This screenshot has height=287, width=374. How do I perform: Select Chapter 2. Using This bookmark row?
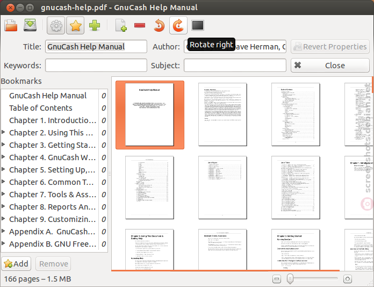click(x=54, y=133)
